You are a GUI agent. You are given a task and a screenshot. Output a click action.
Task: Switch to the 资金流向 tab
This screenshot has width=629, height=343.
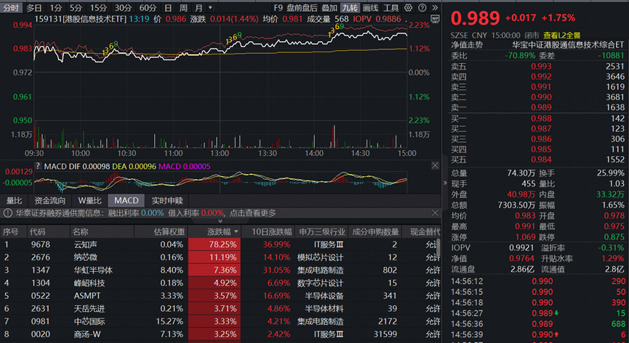(x=49, y=200)
